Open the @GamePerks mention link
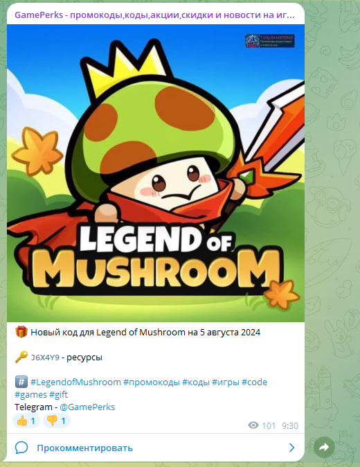This screenshot has height=467, width=360. point(87,407)
